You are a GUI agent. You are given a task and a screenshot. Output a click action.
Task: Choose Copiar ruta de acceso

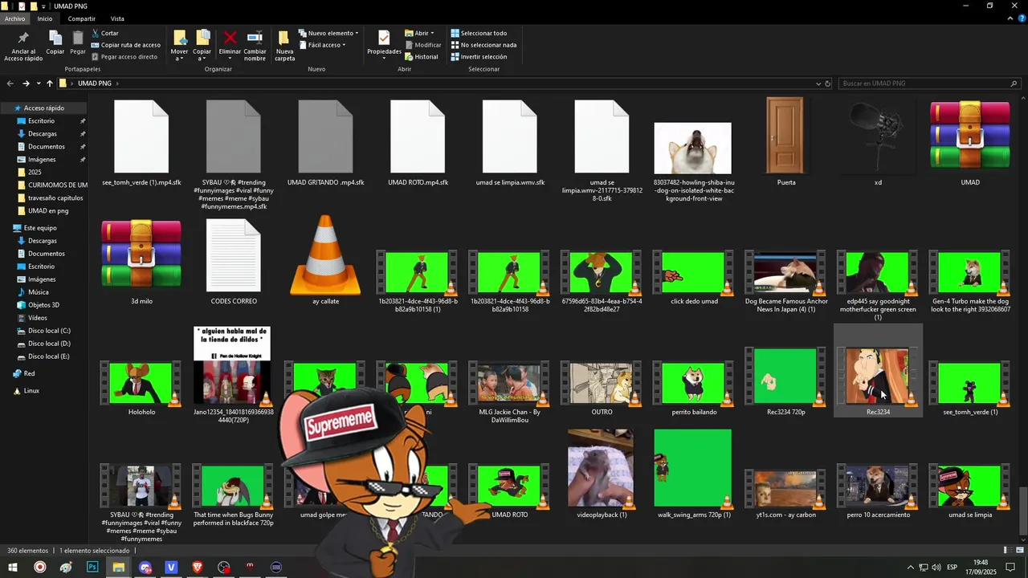click(126, 45)
